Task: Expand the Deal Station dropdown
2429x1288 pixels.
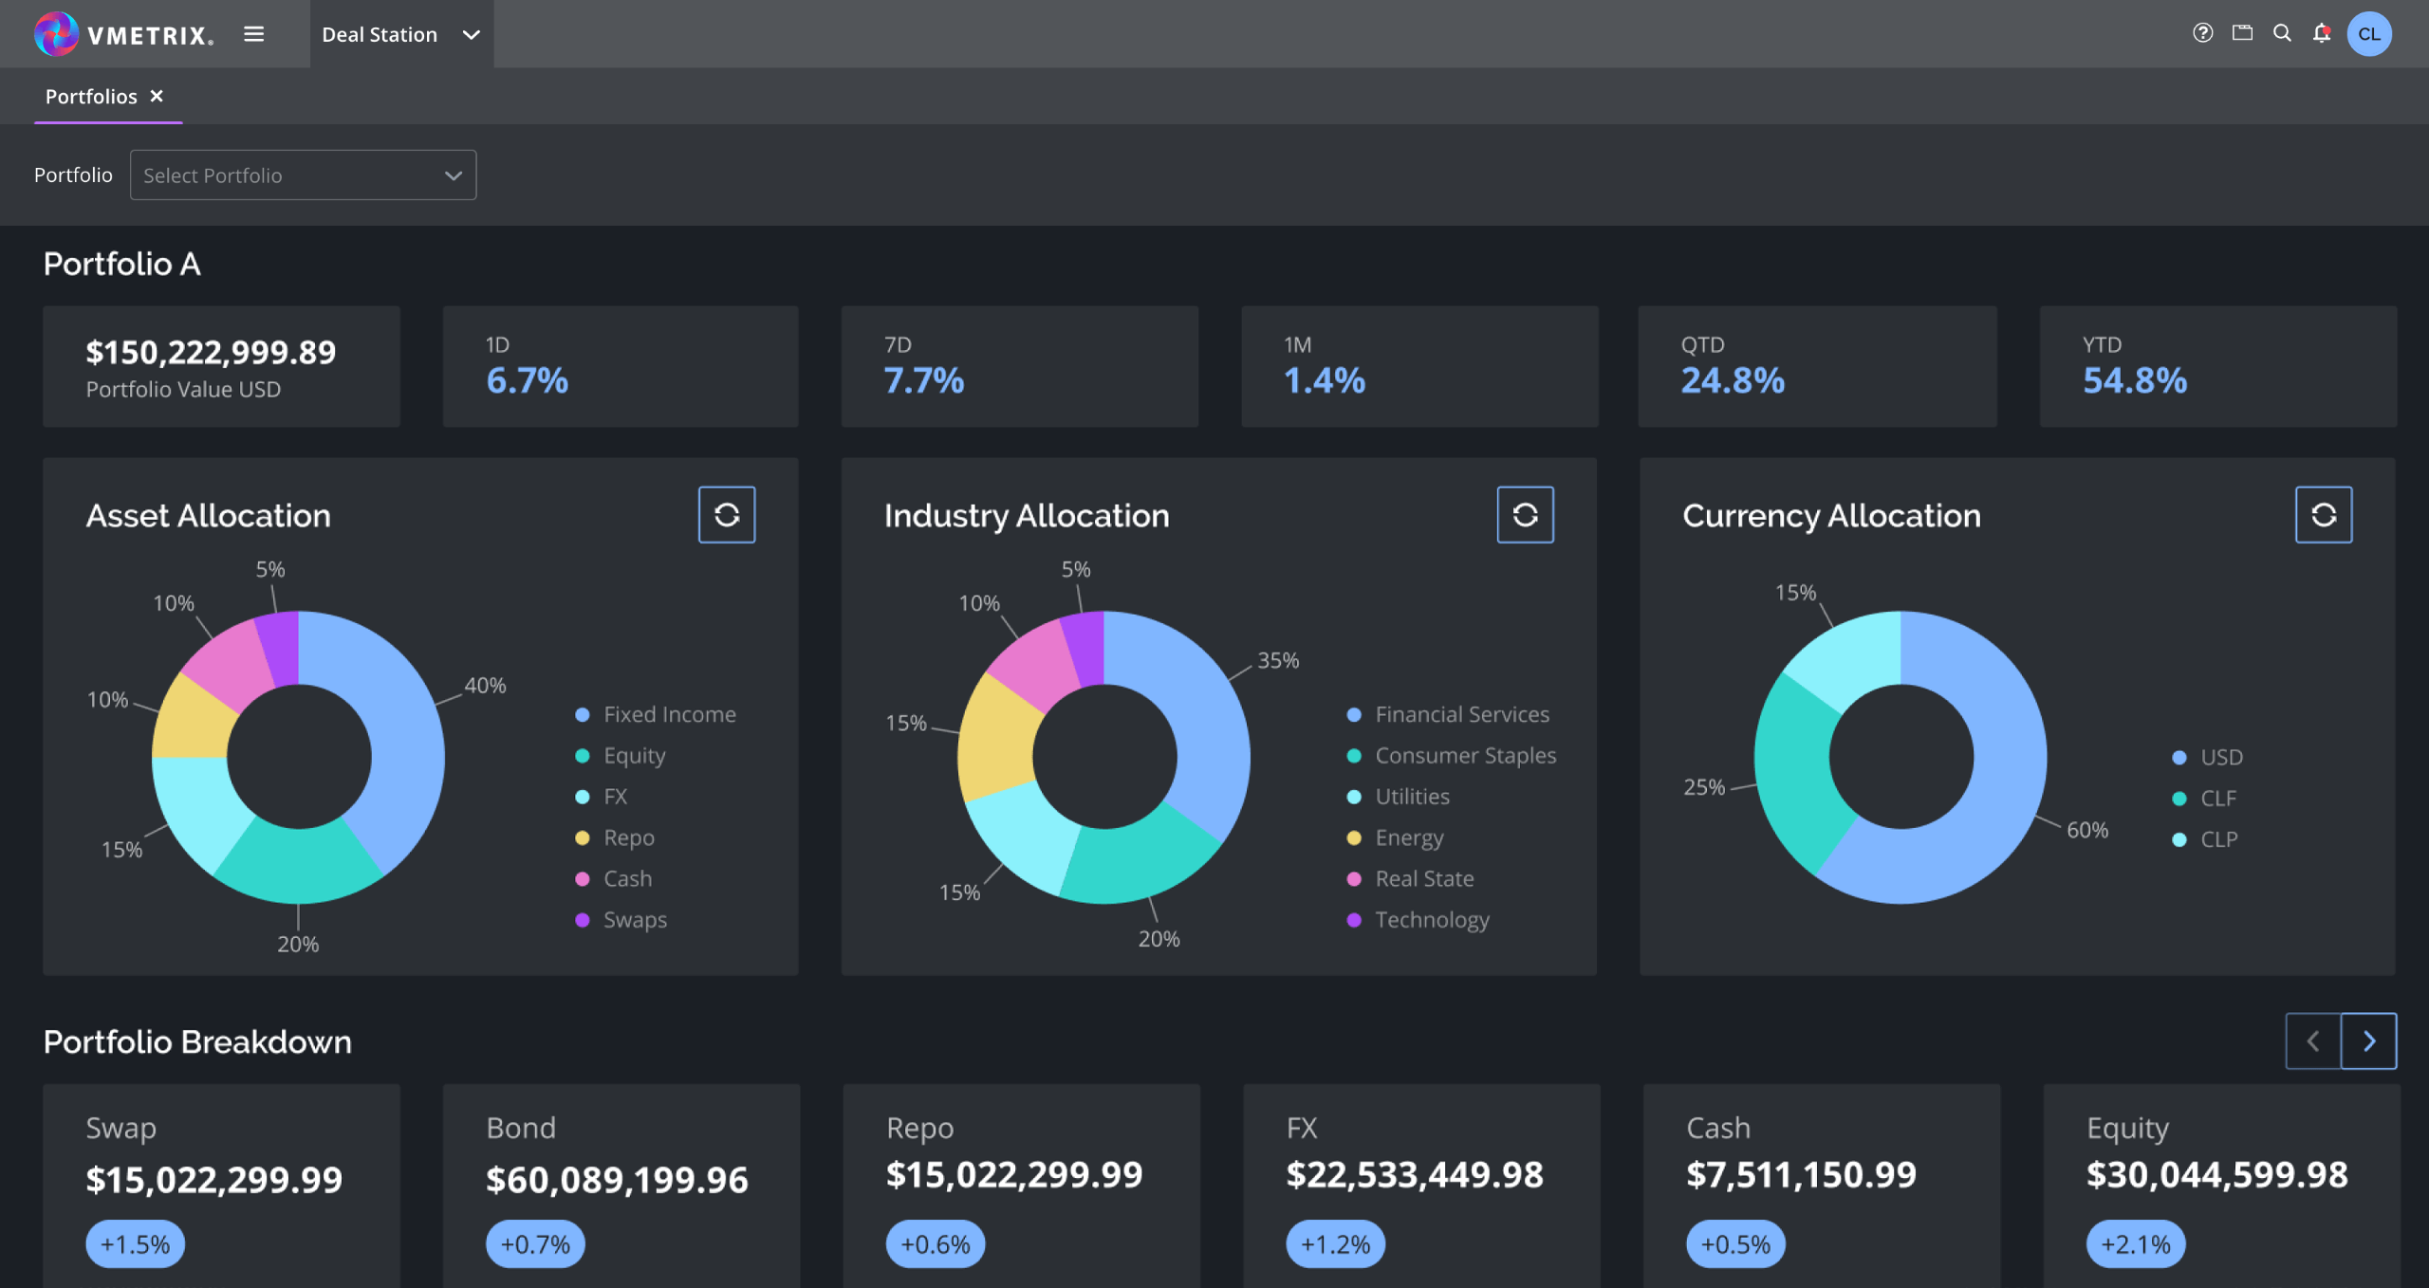Action: [400, 34]
